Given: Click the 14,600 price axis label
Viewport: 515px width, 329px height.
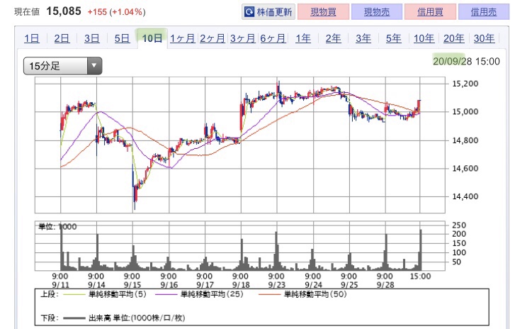Looking at the screenshot, I should tap(465, 168).
